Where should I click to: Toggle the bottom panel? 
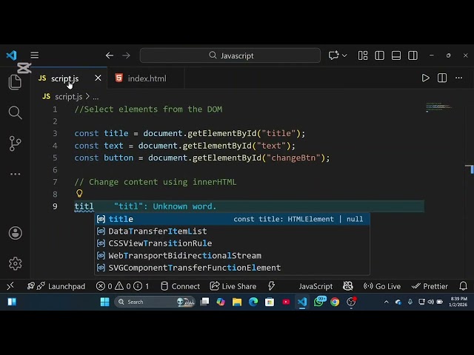(x=396, y=55)
